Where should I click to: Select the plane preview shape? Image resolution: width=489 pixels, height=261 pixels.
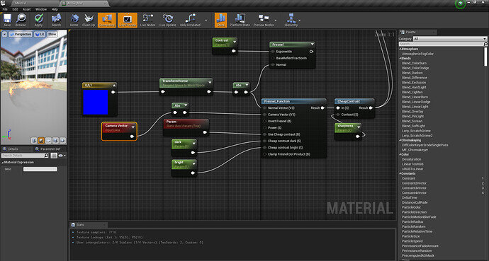click(x=48, y=141)
